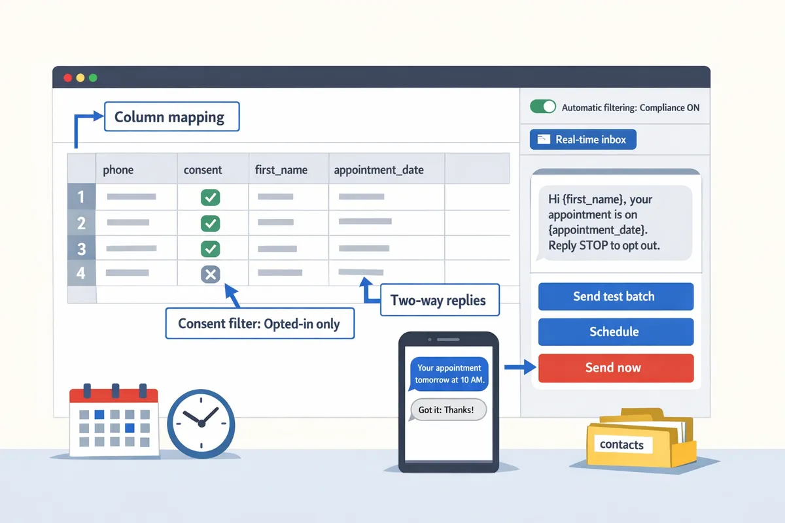
Task: Open the calendar icon
Action: point(114,421)
